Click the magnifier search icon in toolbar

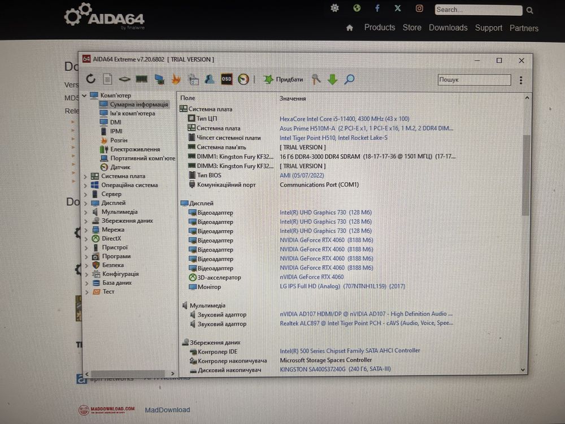349,79
